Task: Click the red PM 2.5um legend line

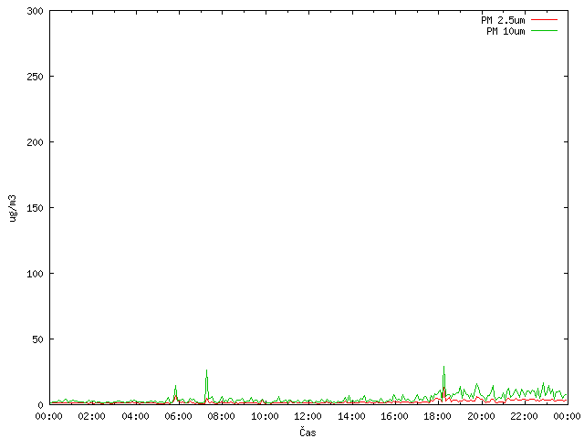Action: coord(544,20)
